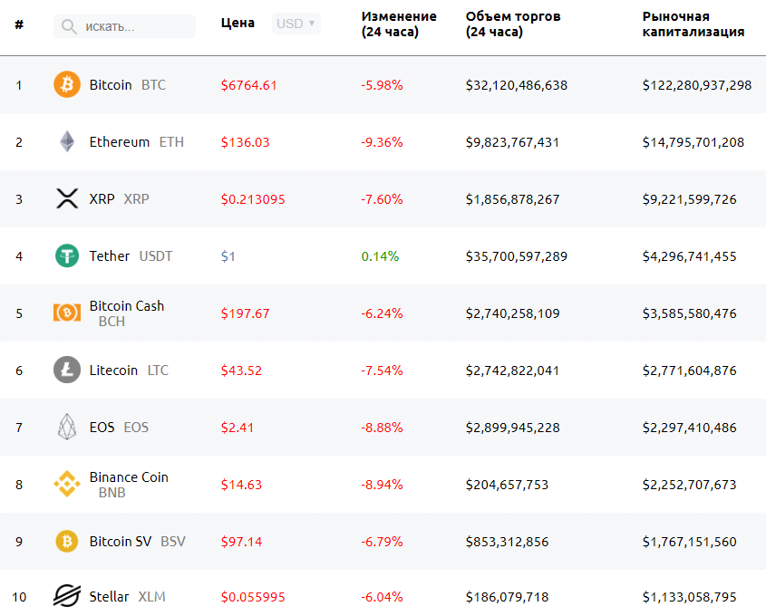766x616 pixels.
Task: Click the Bitcoin Cash logo icon
Action: 67,313
